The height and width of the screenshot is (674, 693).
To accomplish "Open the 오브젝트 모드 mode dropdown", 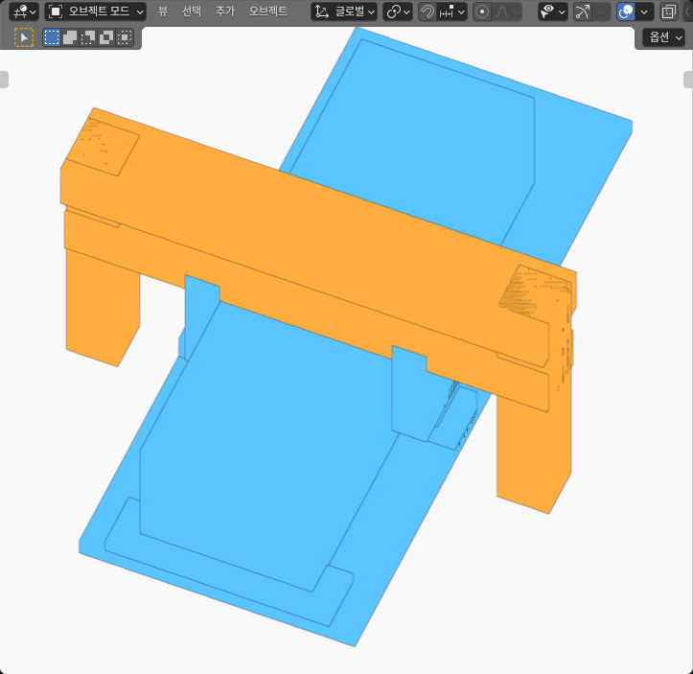I will 95,12.
